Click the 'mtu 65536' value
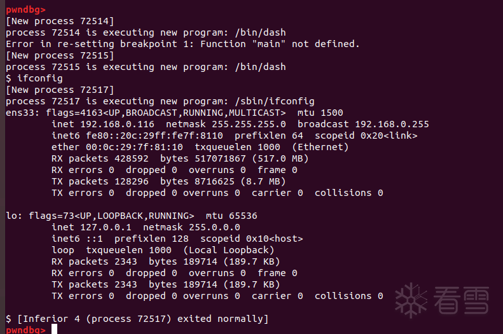 click(x=231, y=216)
